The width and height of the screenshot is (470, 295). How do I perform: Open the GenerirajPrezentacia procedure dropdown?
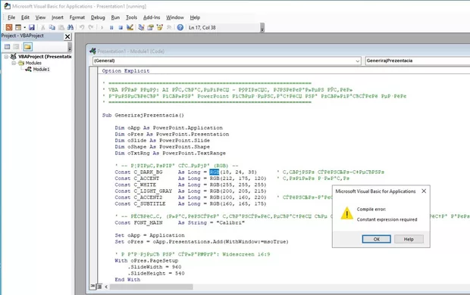pos(417,61)
